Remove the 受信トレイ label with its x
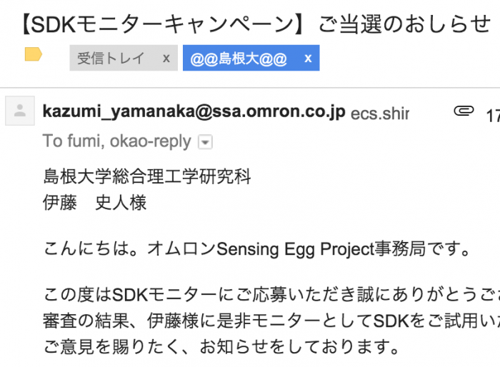This screenshot has height=367, width=500. pos(166,59)
